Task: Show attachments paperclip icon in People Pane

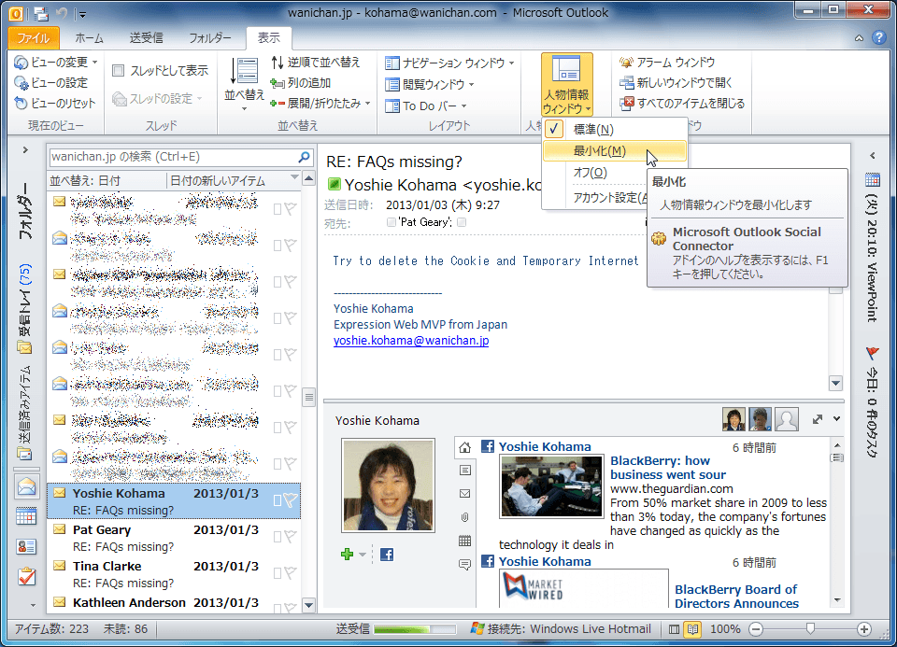Action: point(465,517)
